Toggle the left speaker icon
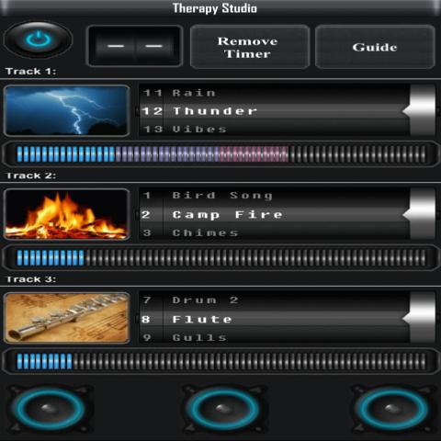 50,409
